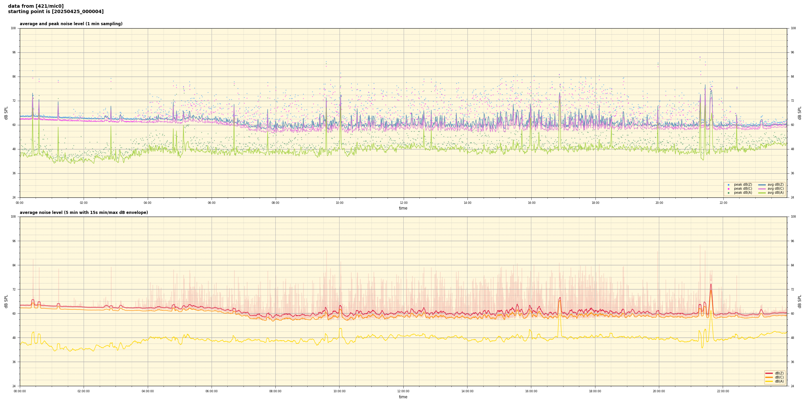Click the 'data from [421/mic0]' header text
806x403 pixels.
tap(36, 6)
